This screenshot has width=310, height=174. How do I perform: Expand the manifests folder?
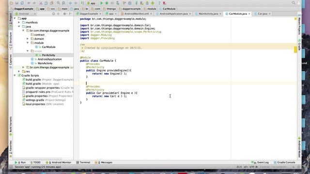19,23
